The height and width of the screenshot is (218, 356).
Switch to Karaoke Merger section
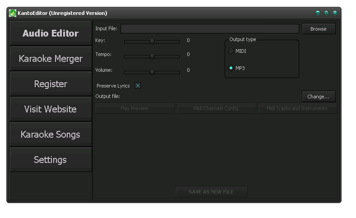51,59
